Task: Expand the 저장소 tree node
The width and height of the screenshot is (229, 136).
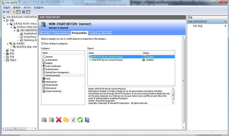Action: pos(4,60)
